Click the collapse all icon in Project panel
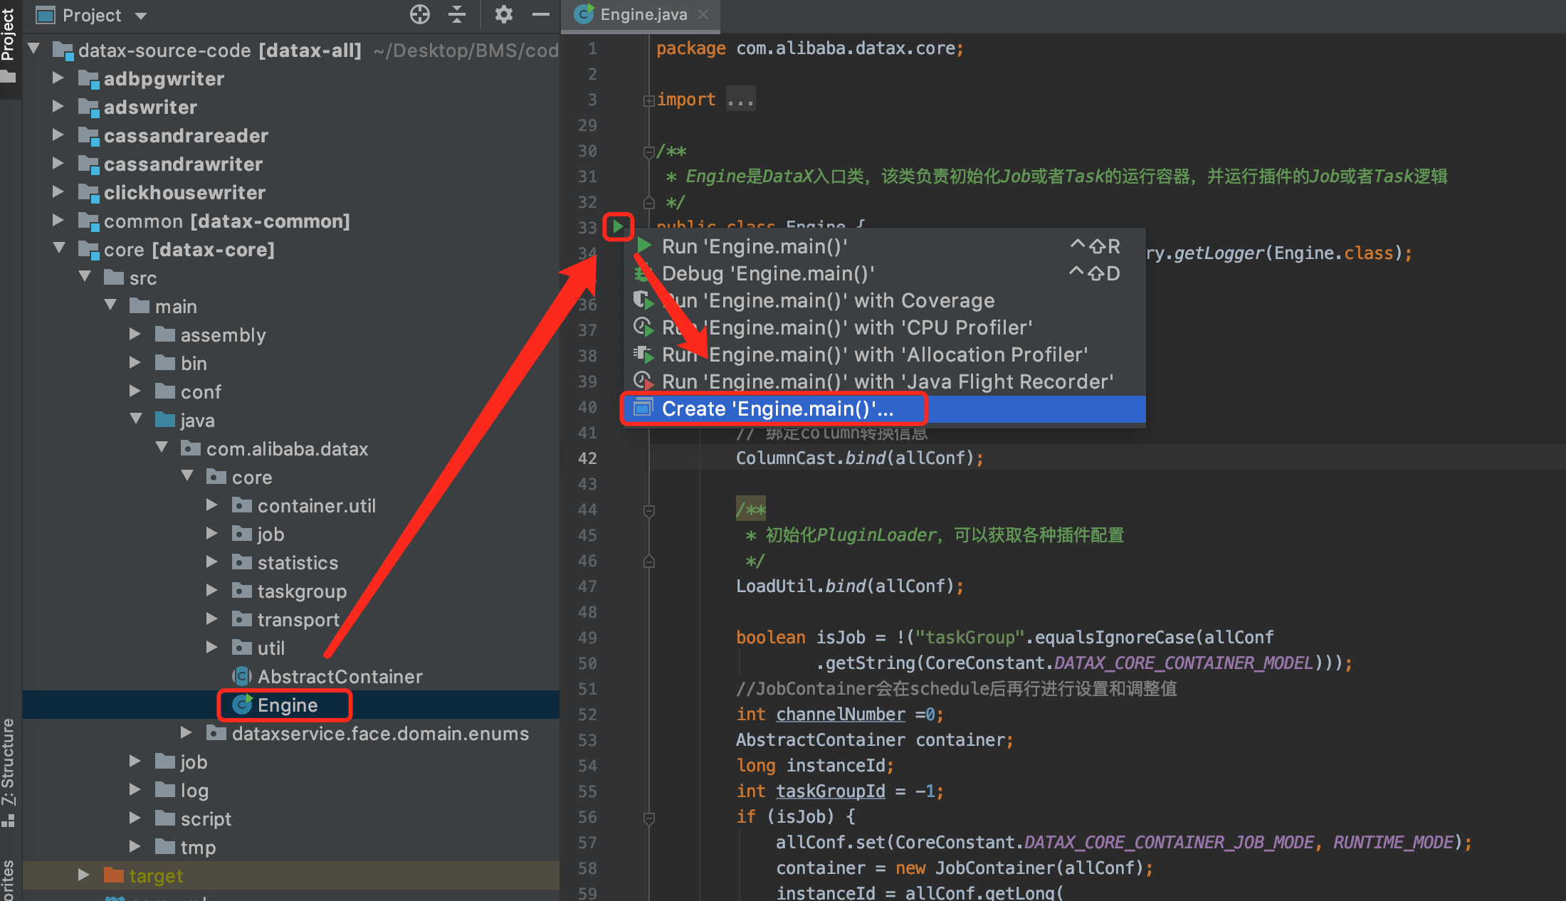1566x901 pixels. pyautogui.click(x=457, y=14)
